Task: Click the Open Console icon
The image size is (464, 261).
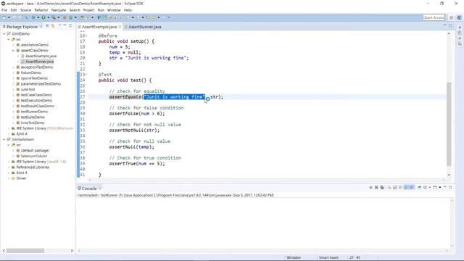Action: point(435,187)
